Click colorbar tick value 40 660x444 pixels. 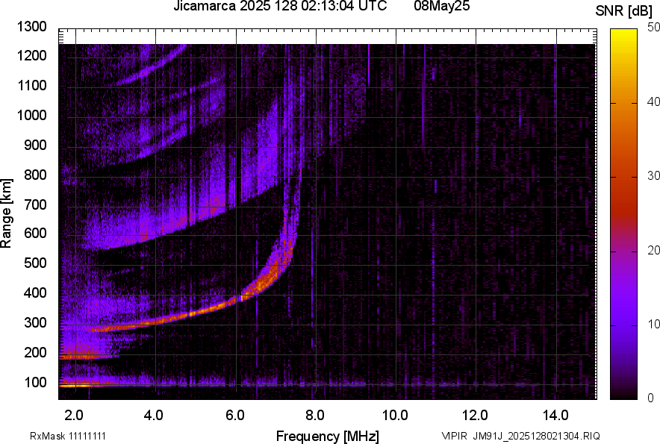point(653,101)
